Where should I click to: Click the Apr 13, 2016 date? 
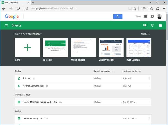point(129,102)
